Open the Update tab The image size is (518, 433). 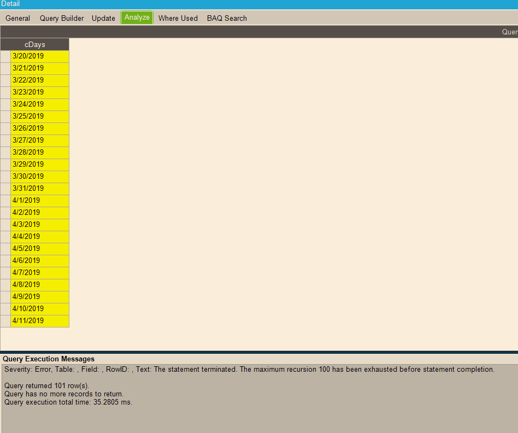(x=103, y=18)
